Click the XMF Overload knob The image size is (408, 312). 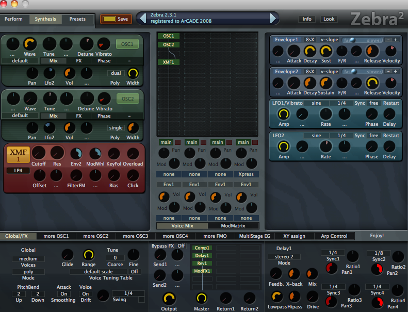(133, 154)
